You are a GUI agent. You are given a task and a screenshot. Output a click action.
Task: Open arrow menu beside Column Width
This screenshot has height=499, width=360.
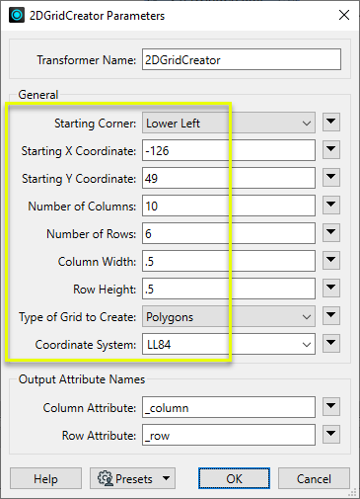331,261
